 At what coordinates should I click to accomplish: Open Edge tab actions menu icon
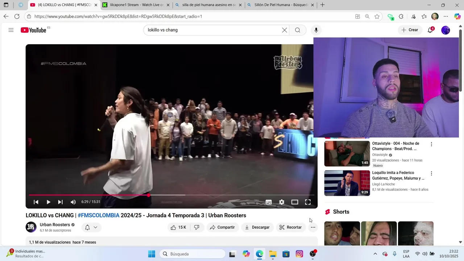pyautogui.click(x=6, y=5)
